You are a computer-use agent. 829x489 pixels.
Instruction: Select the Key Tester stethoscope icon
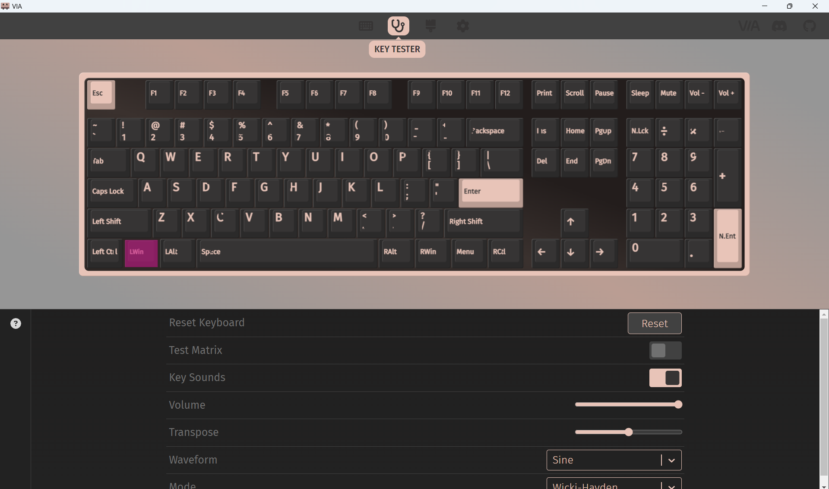[398, 26]
